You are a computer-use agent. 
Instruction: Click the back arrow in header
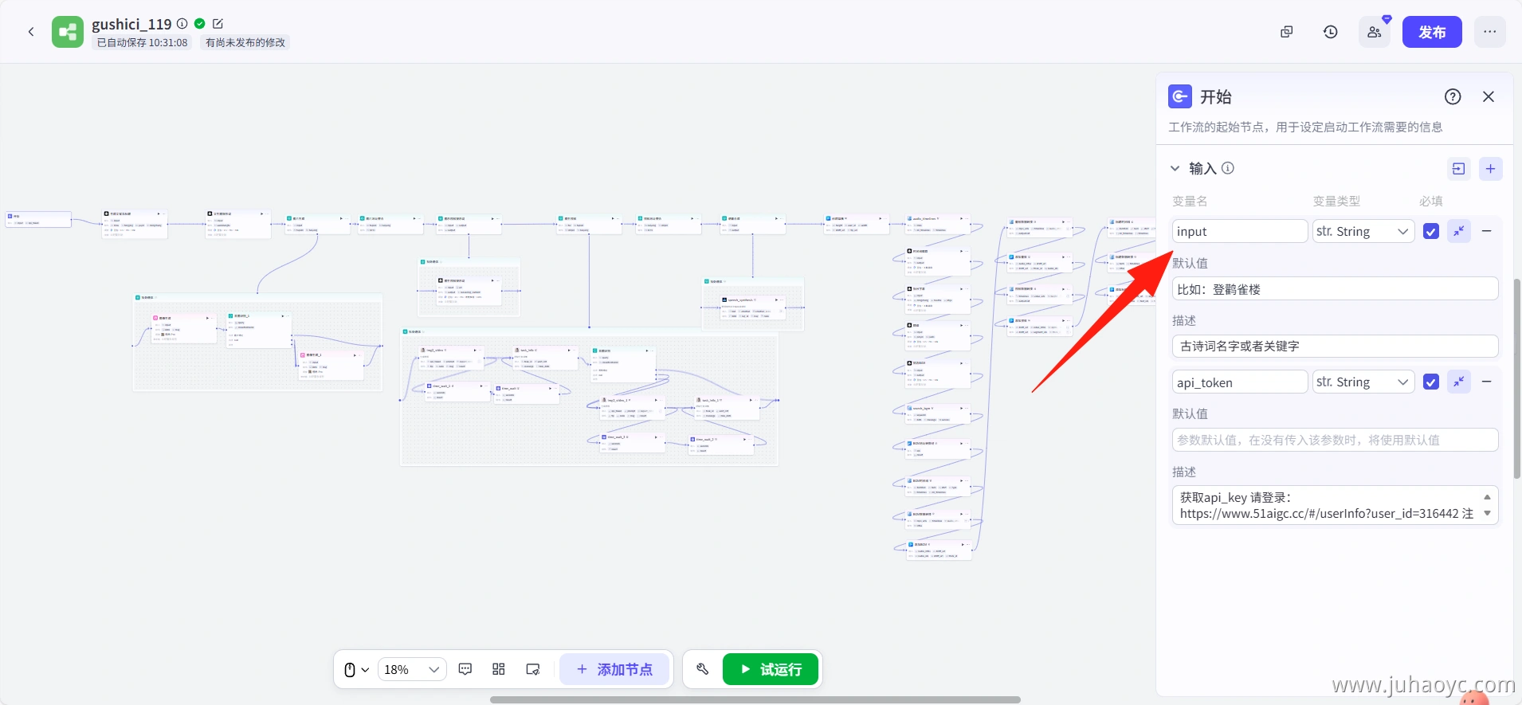point(31,32)
